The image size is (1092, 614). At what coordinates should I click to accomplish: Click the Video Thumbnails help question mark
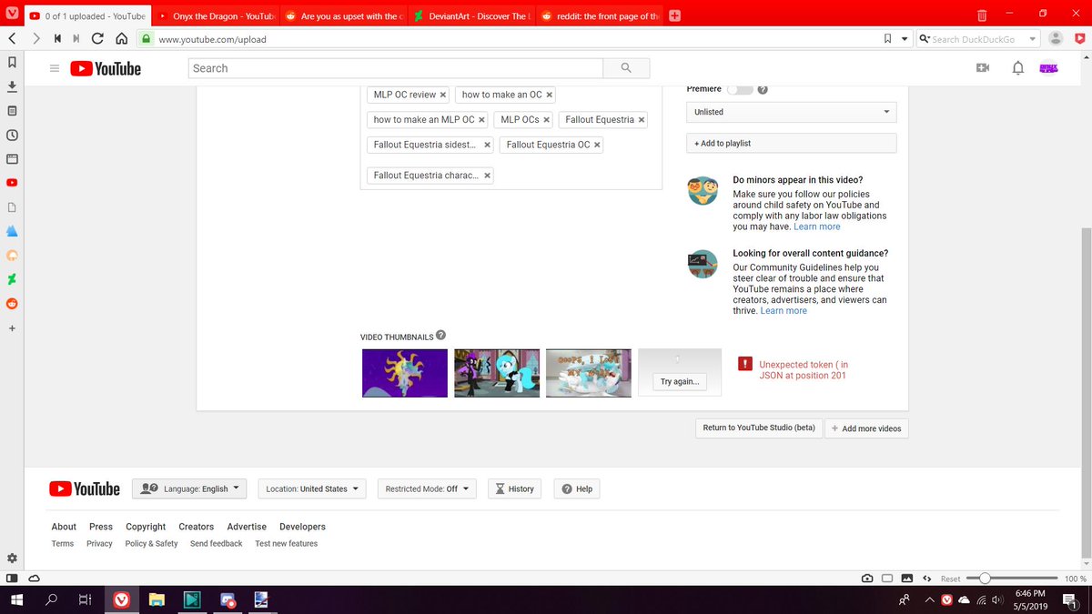(x=441, y=336)
